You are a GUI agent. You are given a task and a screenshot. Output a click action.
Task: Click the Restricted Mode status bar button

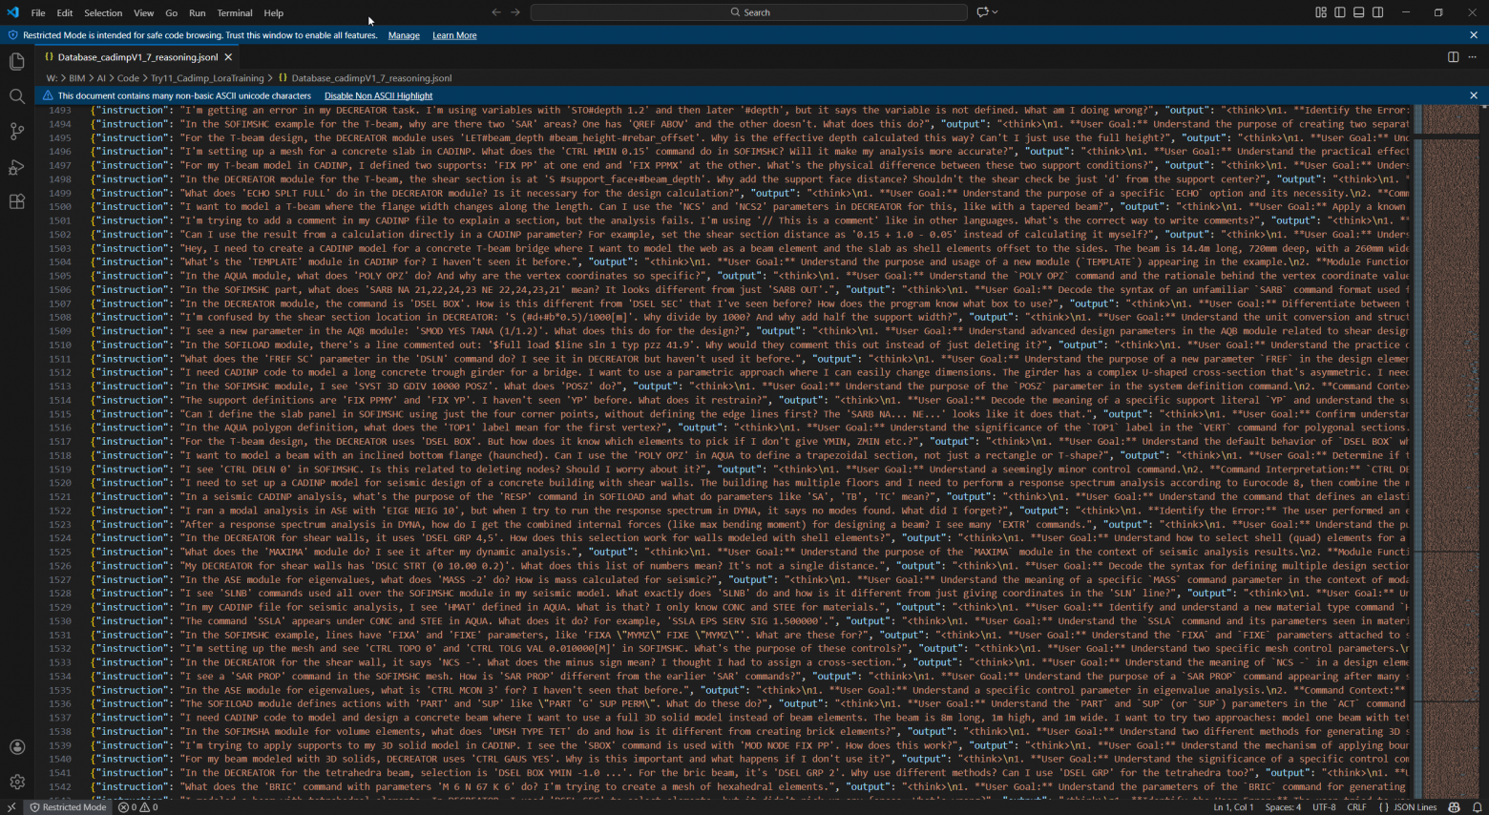pyautogui.click(x=68, y=807)
